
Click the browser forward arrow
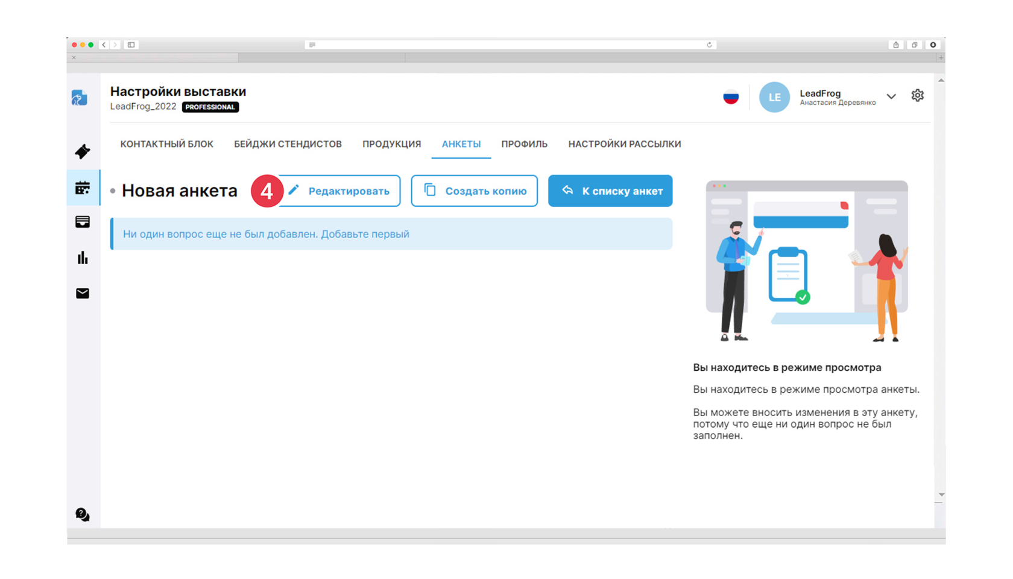click(115, 45)
